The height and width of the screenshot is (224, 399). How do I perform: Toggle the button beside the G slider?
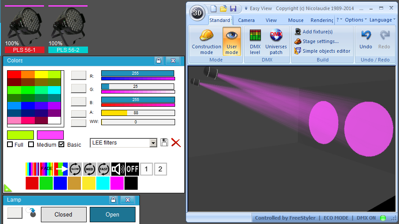coord(78,89)
